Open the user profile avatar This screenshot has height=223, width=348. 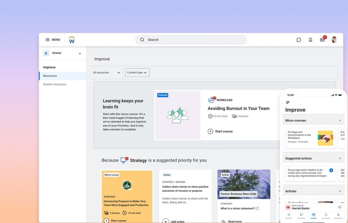coord(334,40)
